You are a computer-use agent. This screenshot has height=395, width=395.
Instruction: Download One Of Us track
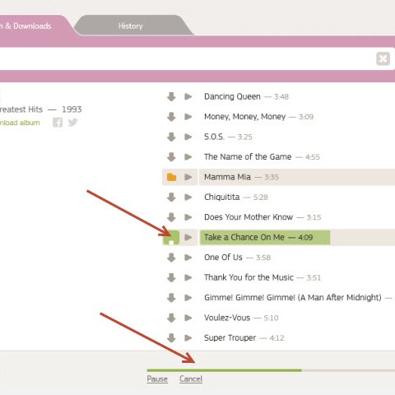point(171,258)
